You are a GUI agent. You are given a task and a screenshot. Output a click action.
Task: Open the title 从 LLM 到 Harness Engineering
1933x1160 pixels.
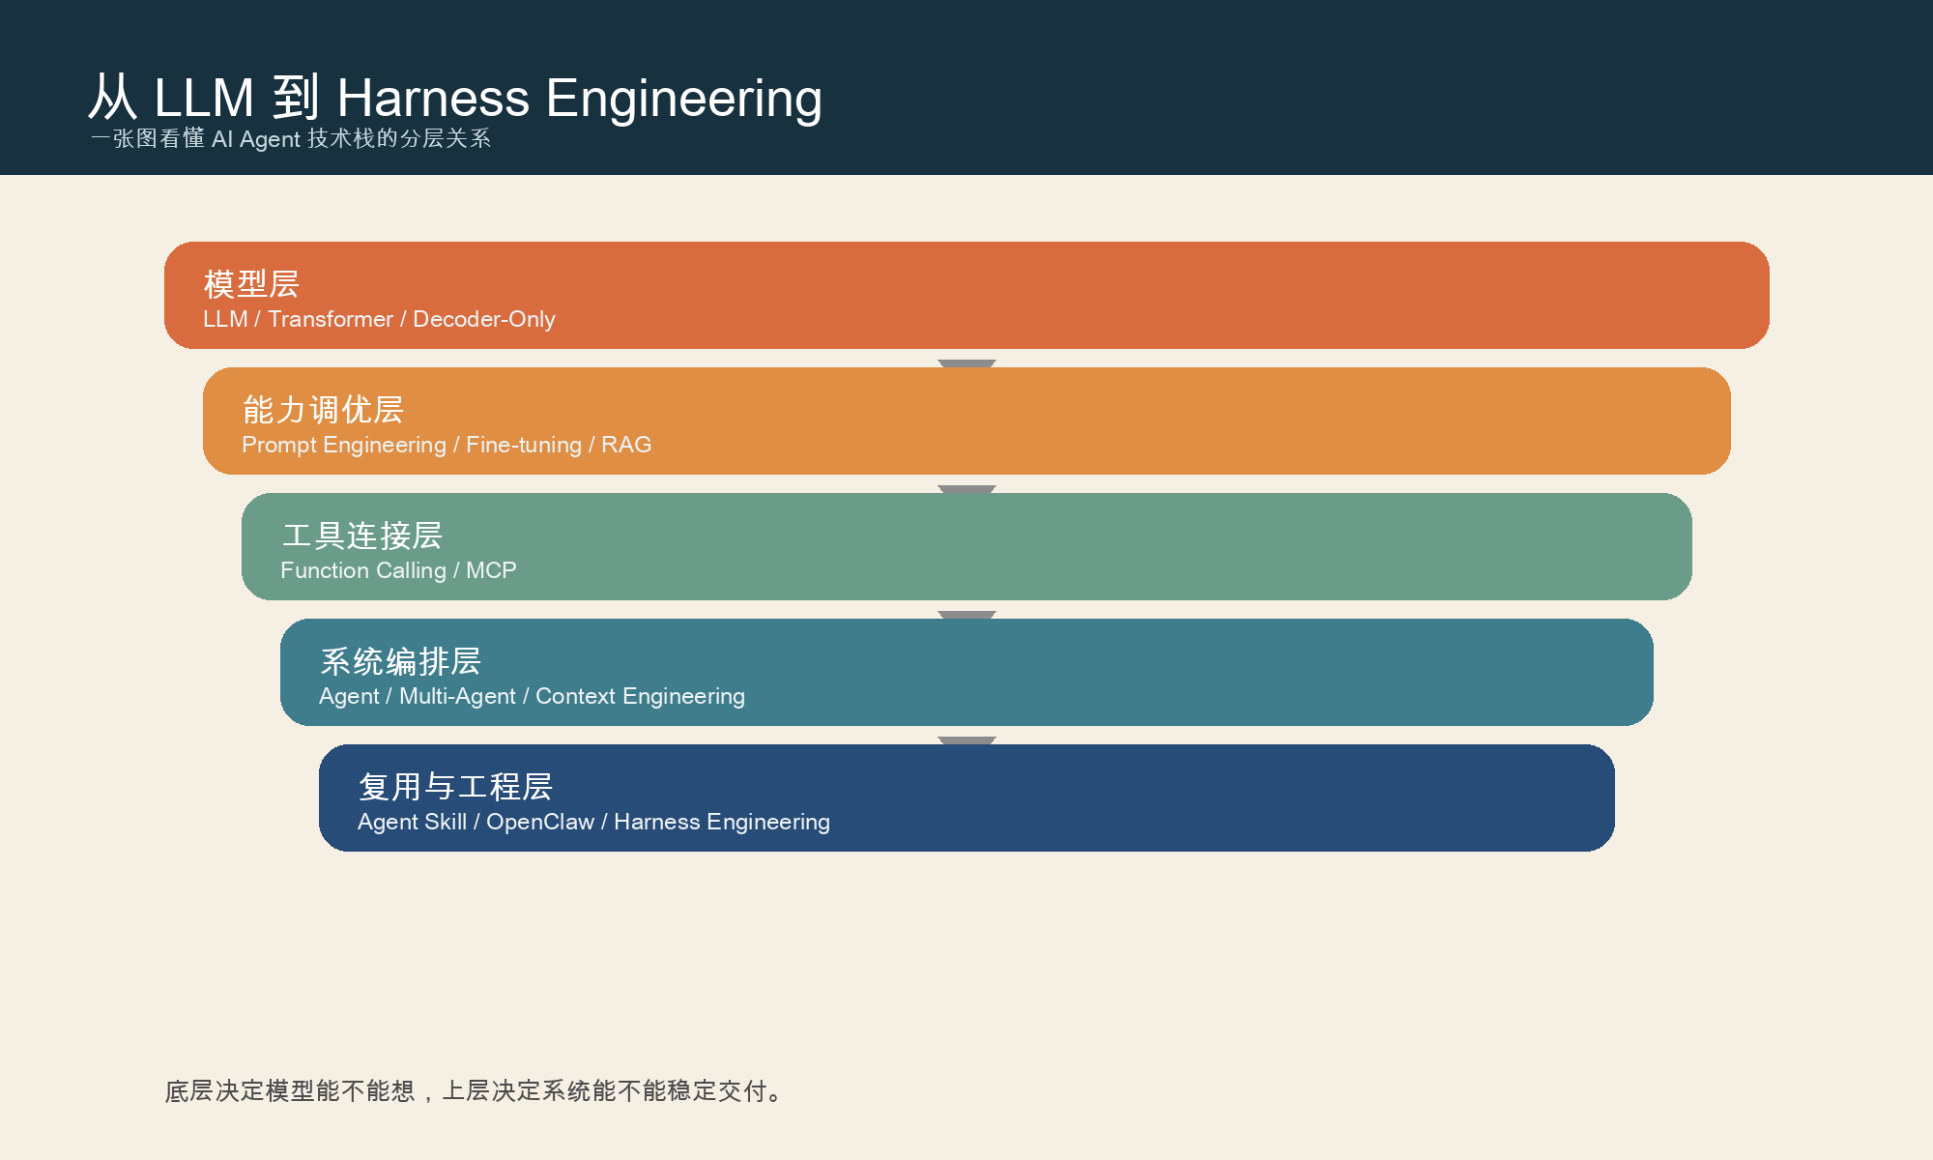(x=456, y=96)
